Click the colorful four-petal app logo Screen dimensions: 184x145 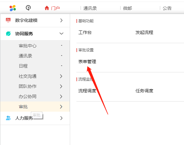[x=13, y=8]
